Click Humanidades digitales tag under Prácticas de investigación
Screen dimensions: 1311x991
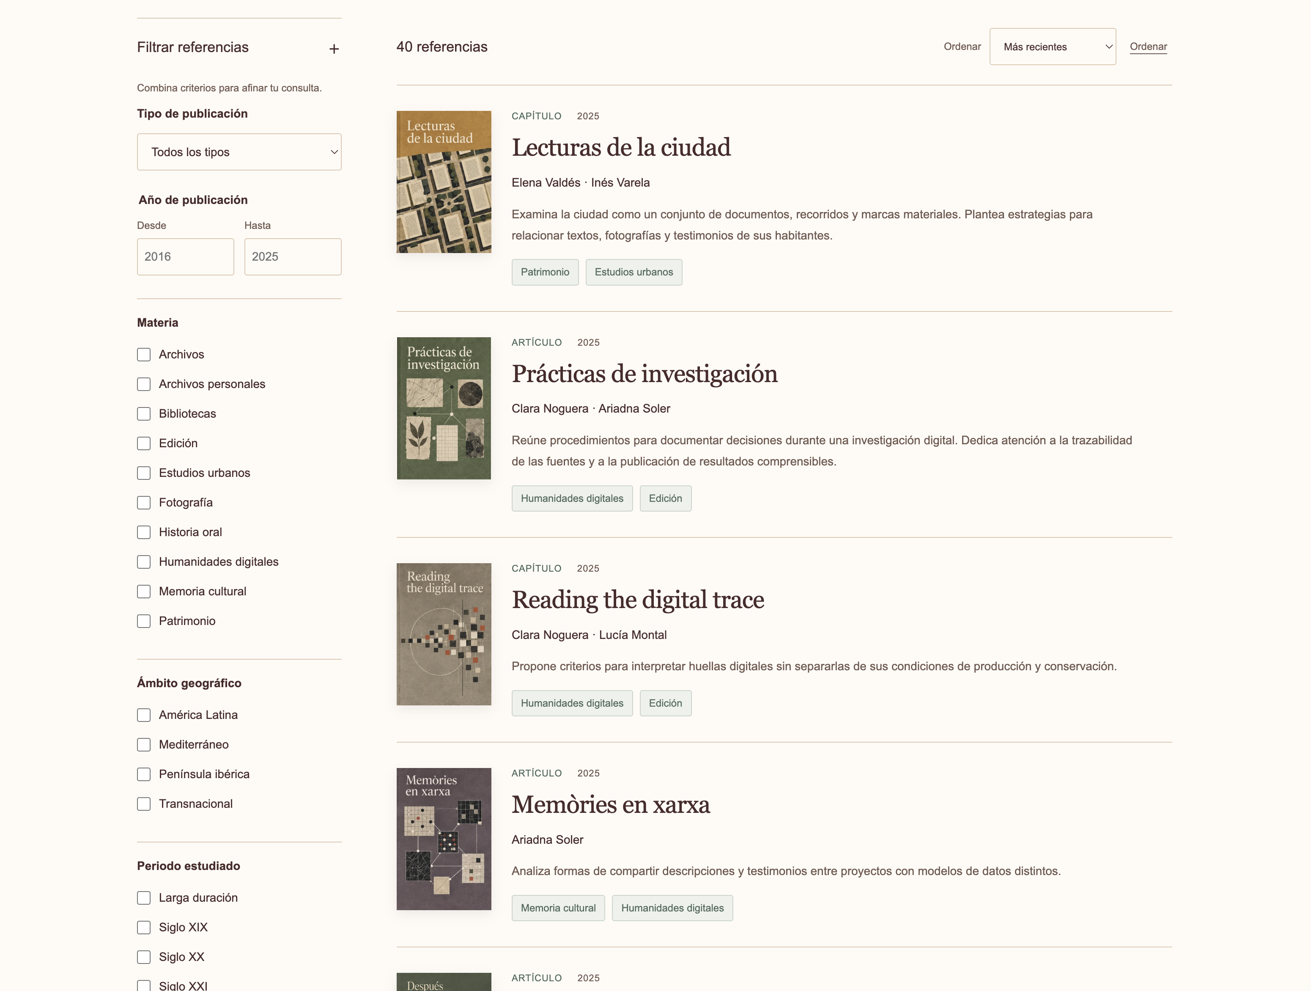click(x=572, y=498)
